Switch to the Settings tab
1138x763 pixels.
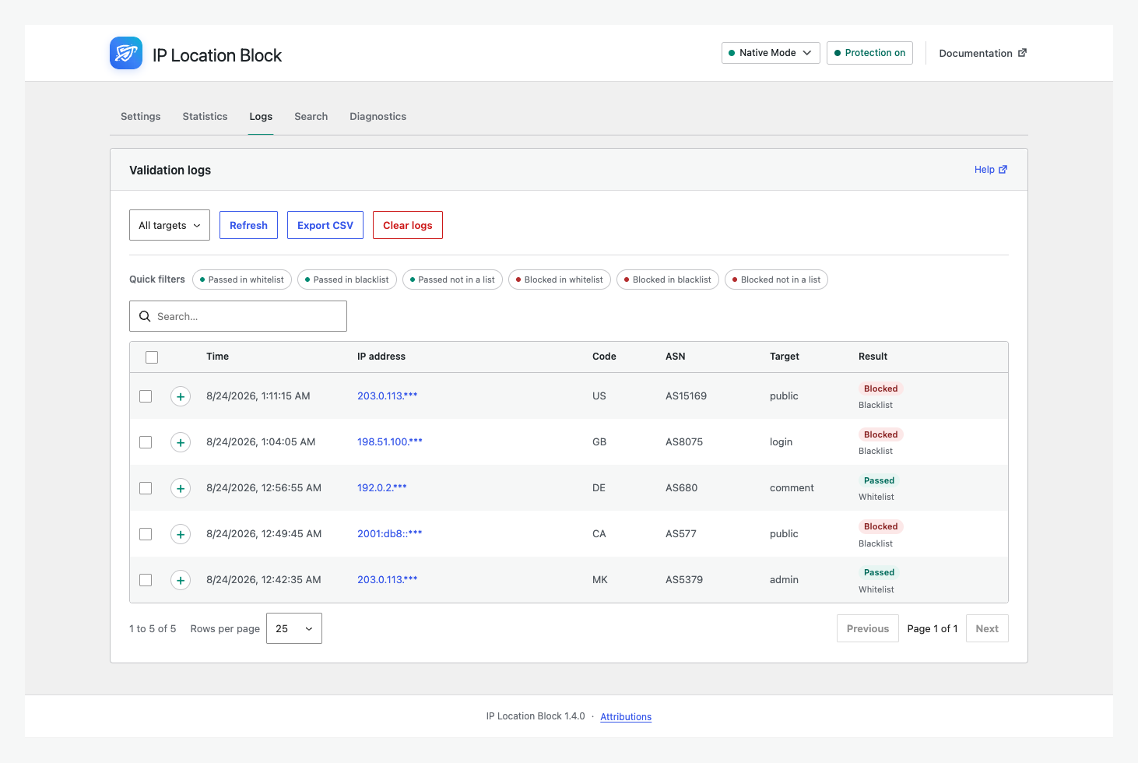pos(141,116)
